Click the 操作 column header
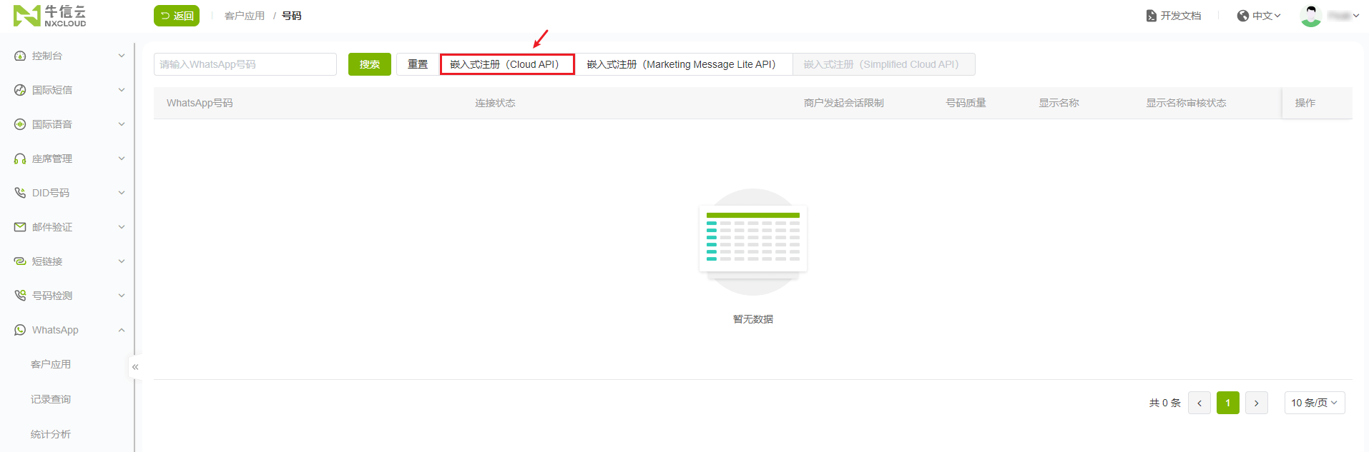 (1305, 103)
